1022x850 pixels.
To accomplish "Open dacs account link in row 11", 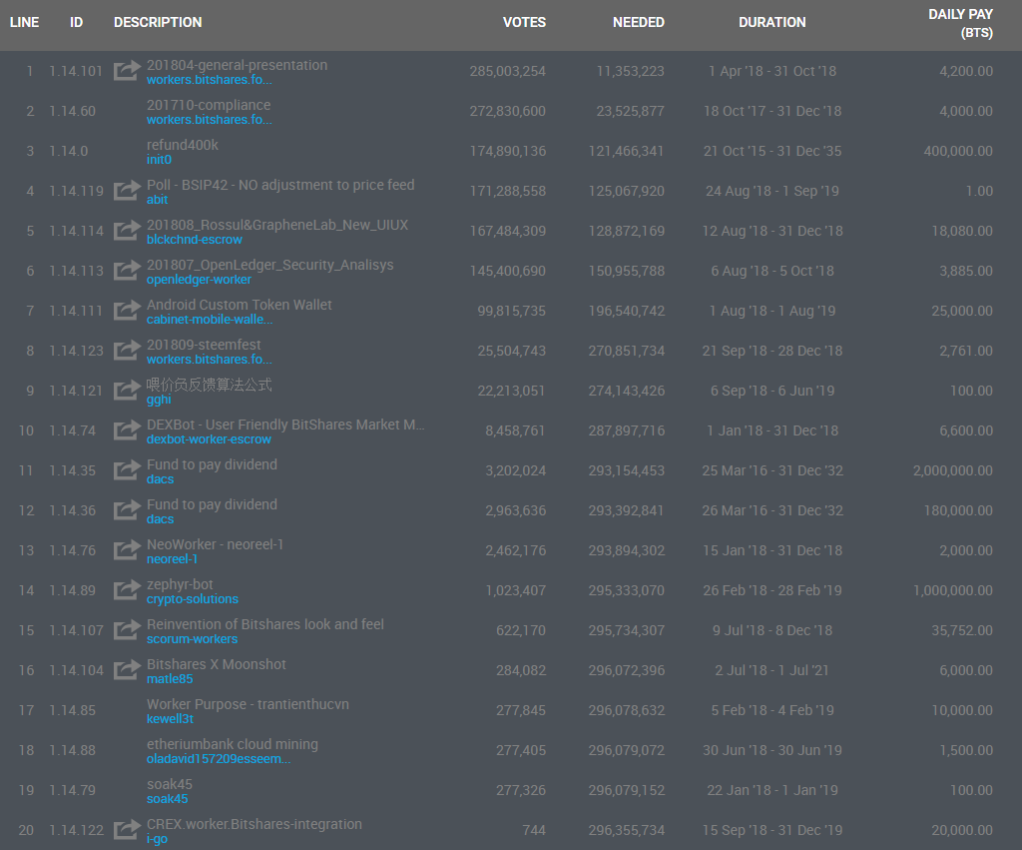I will pyautogui.click(x=161, y=478).
